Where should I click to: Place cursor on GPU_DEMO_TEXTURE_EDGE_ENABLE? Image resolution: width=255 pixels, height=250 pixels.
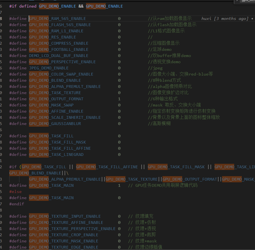64,247
